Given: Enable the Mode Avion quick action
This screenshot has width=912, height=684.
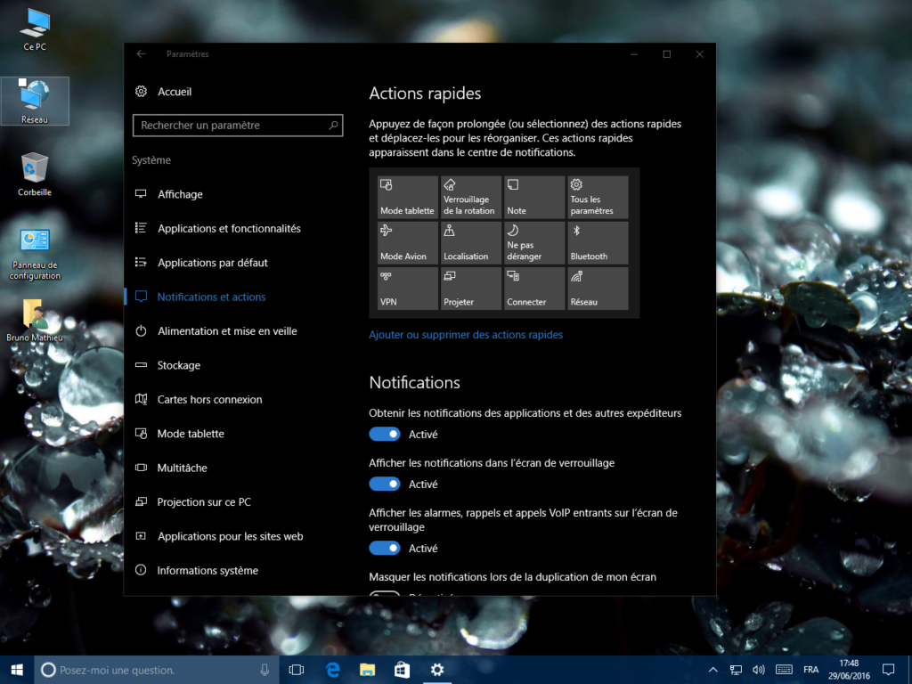Looking at the screenshot, I should click(x=407, y=242).
